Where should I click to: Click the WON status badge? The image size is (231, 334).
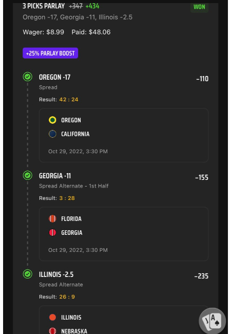[x=199, y=7]
